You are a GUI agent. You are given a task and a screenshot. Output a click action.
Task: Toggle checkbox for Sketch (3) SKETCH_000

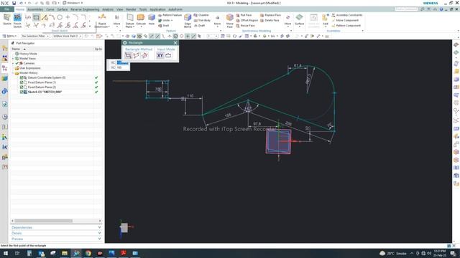(22, 92)
